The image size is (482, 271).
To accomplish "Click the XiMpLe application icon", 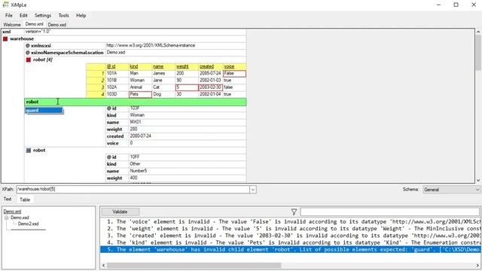I will pyautogui.click(x=5, y=5).
